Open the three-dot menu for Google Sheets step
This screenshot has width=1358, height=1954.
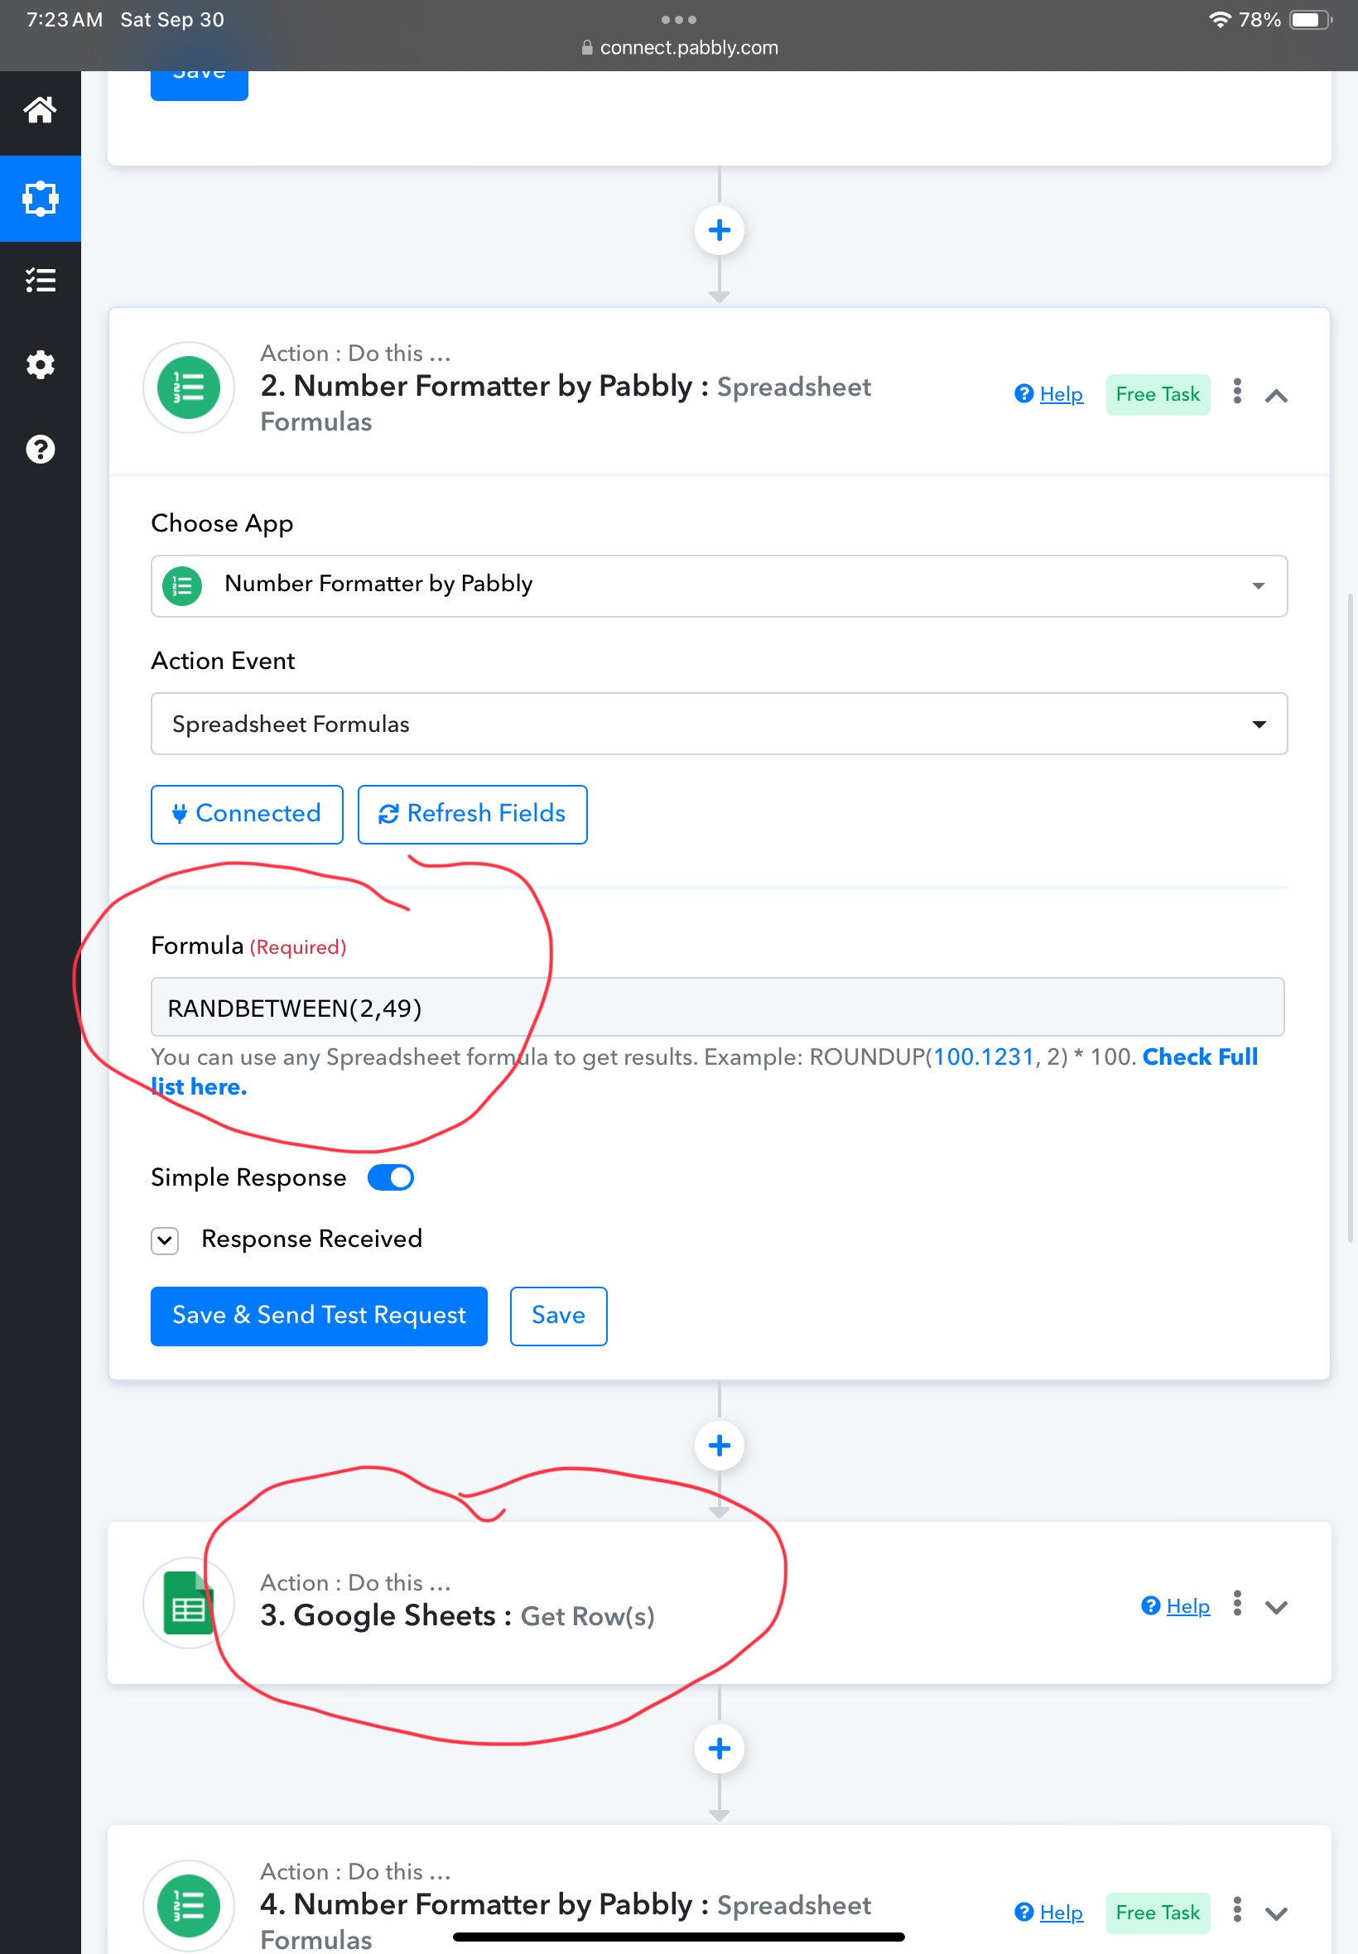pyautogui.click(x=1236, y=1603)
